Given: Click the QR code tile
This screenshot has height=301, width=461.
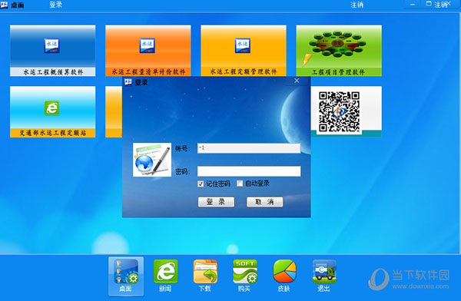Looking at the screenshot, I should coord(346,111).
